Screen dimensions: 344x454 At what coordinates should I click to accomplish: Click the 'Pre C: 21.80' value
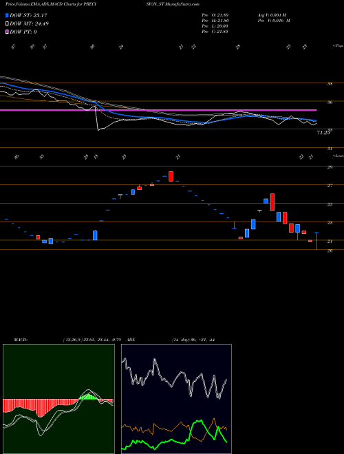[215, 32]
